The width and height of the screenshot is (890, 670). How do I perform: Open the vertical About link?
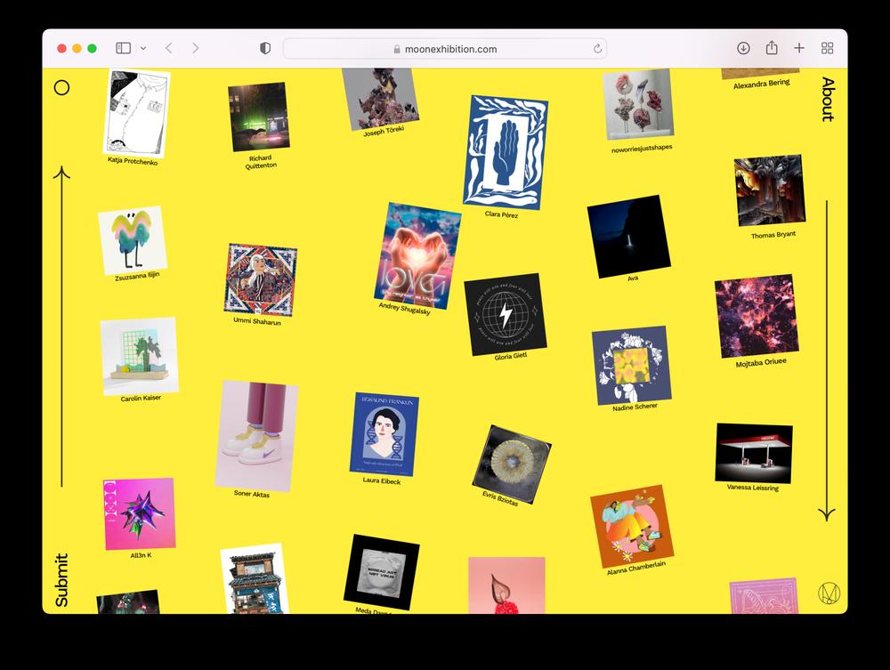click(x=828, y=100)
